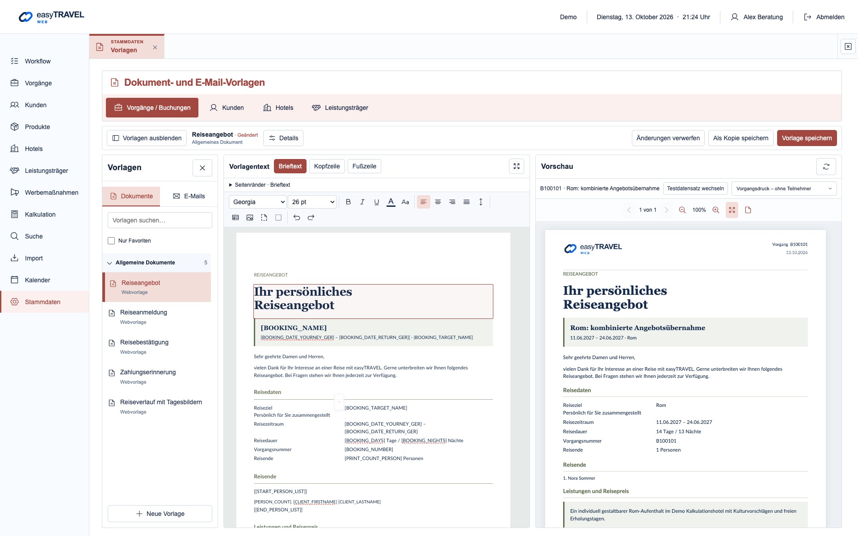Click the text case Aa icon
The image size is (858, 536).
(x=405, y=202)
